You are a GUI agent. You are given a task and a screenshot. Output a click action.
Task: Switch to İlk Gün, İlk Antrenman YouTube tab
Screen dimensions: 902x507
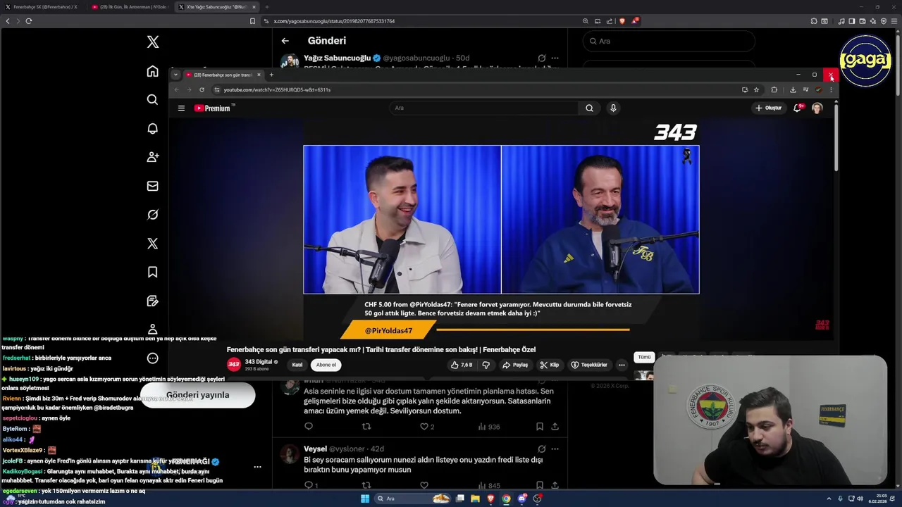point(130,6)
